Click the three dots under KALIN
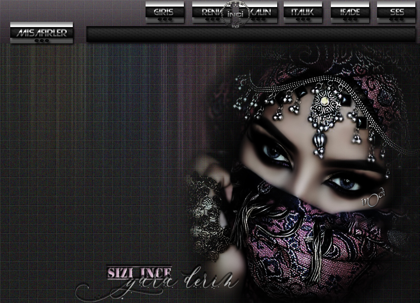 [x=258, y=20]
